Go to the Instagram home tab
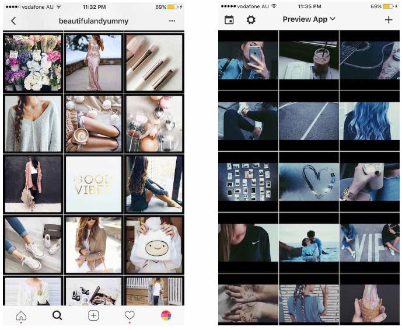This screenshot has height=330, width=402. (21, 315)
